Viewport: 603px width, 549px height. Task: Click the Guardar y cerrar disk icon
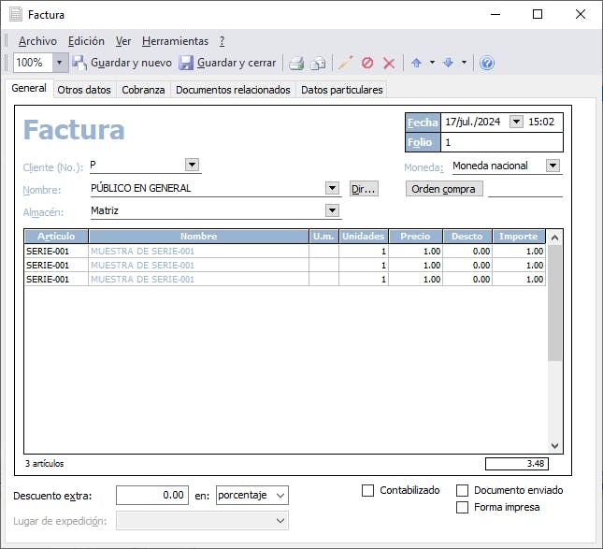186,63
